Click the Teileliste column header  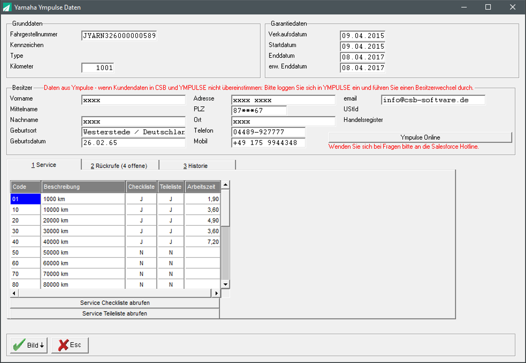coord(171,187)
